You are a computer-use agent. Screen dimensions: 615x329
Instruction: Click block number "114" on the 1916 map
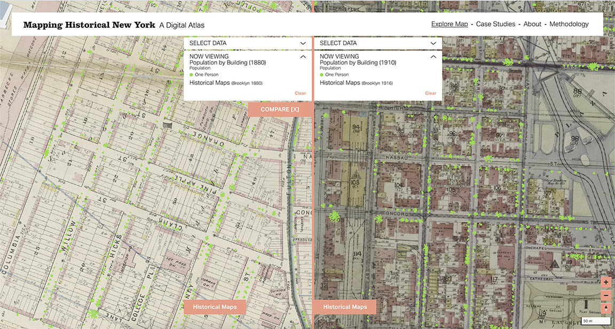(x=356, y=254)
